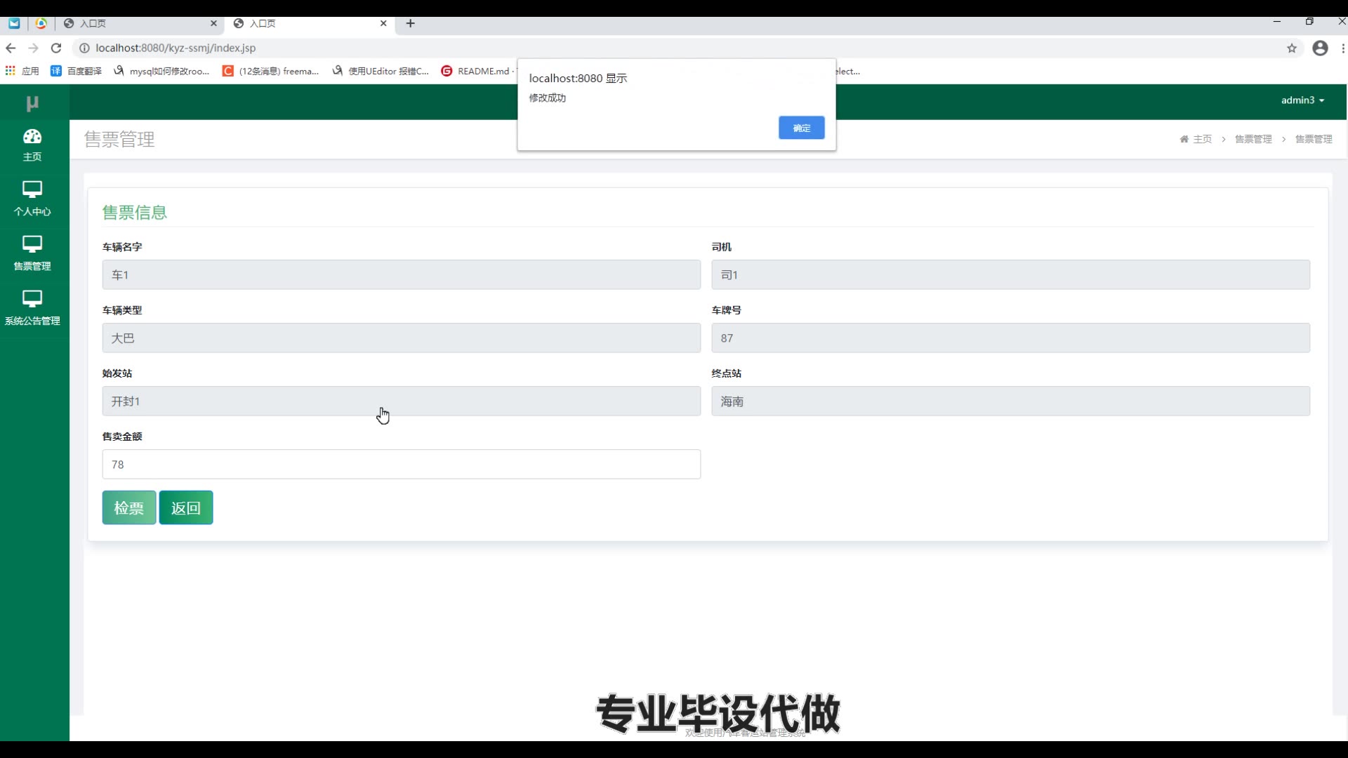1348x758 pixels.
Task: Click the browser back arrow
Action: point(11,48)
